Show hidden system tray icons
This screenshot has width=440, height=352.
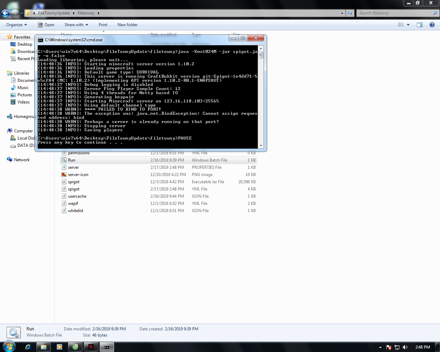[x=380, y=347]
